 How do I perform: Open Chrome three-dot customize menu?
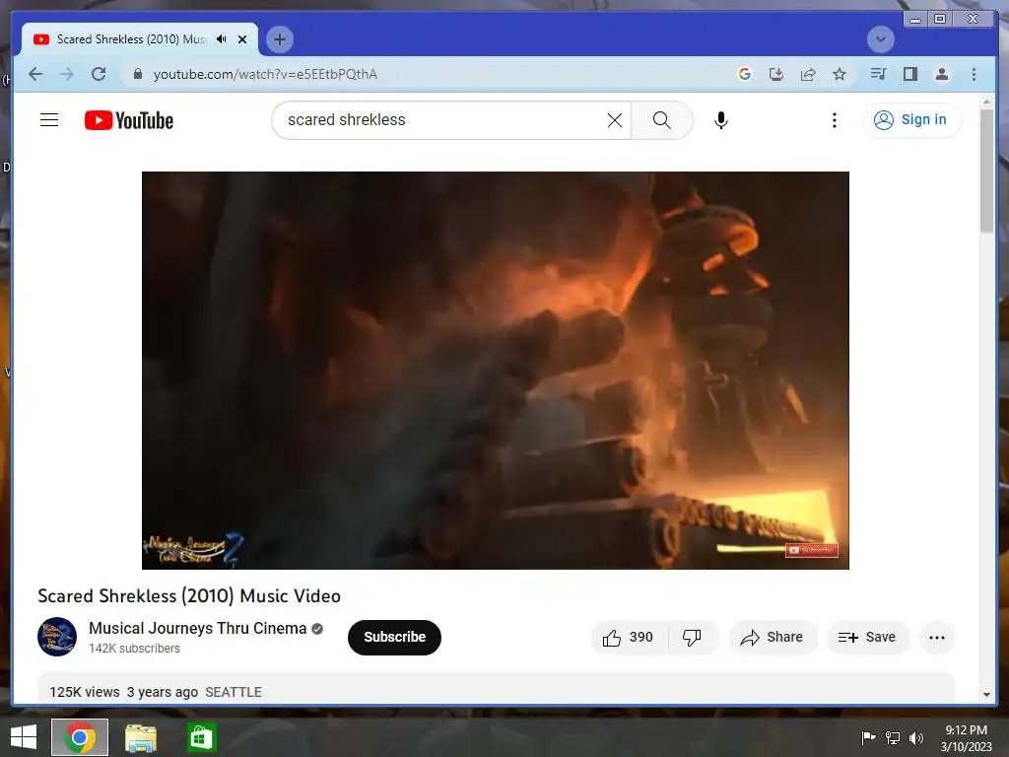(x=974, y=74)
